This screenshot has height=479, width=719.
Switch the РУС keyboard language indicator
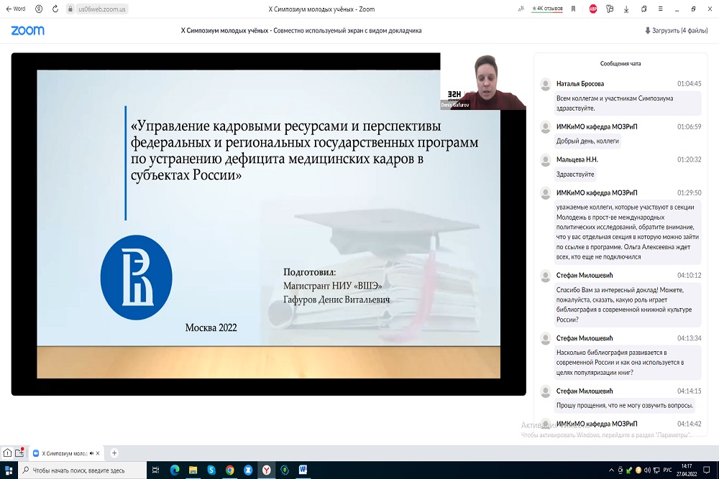[667, 470]
